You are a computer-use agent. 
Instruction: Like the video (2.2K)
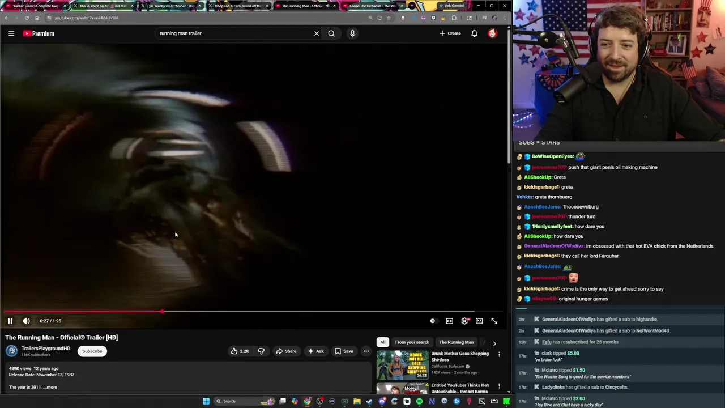(x=240, y=351)
